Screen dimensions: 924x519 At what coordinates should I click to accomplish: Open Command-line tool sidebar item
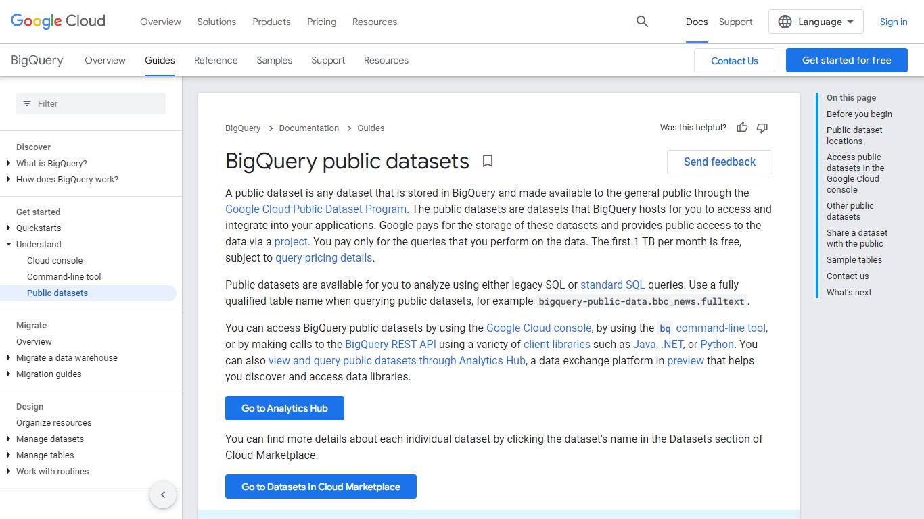click(64, 276)
